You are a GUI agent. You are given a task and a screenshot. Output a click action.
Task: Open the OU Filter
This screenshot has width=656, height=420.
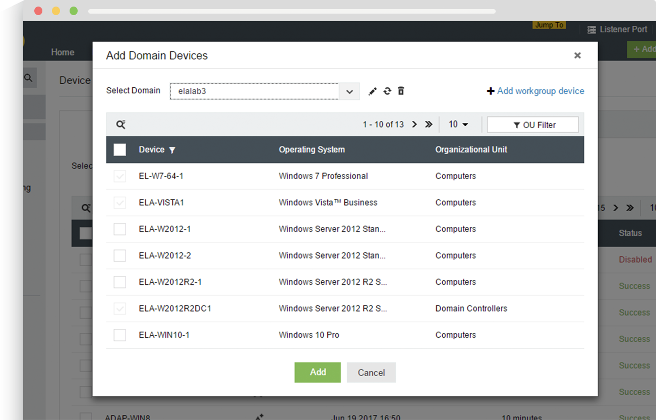click(532, 125)
